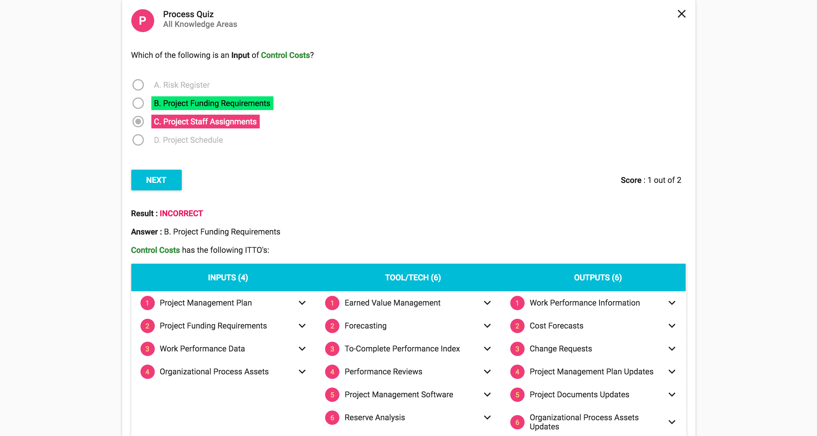
Task: Select answer B. Project Funding Requirements
Action: 138,103
